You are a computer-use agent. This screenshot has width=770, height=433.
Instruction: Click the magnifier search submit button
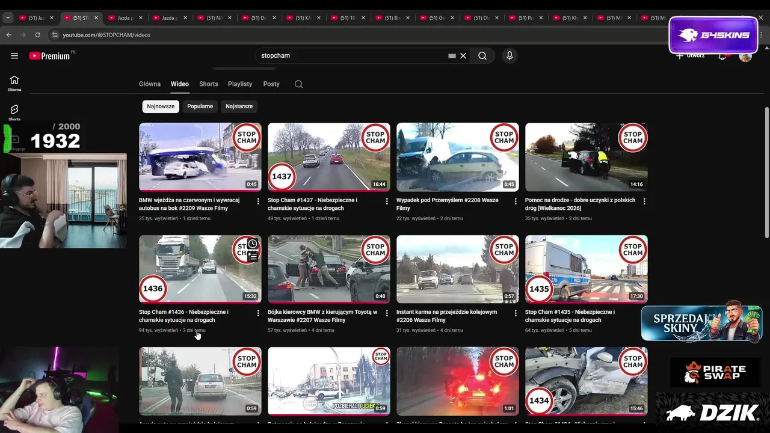(x=482, y=56)
